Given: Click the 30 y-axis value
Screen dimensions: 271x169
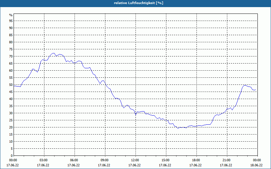Looking at the screenshot, I should [x=11, y=113].
